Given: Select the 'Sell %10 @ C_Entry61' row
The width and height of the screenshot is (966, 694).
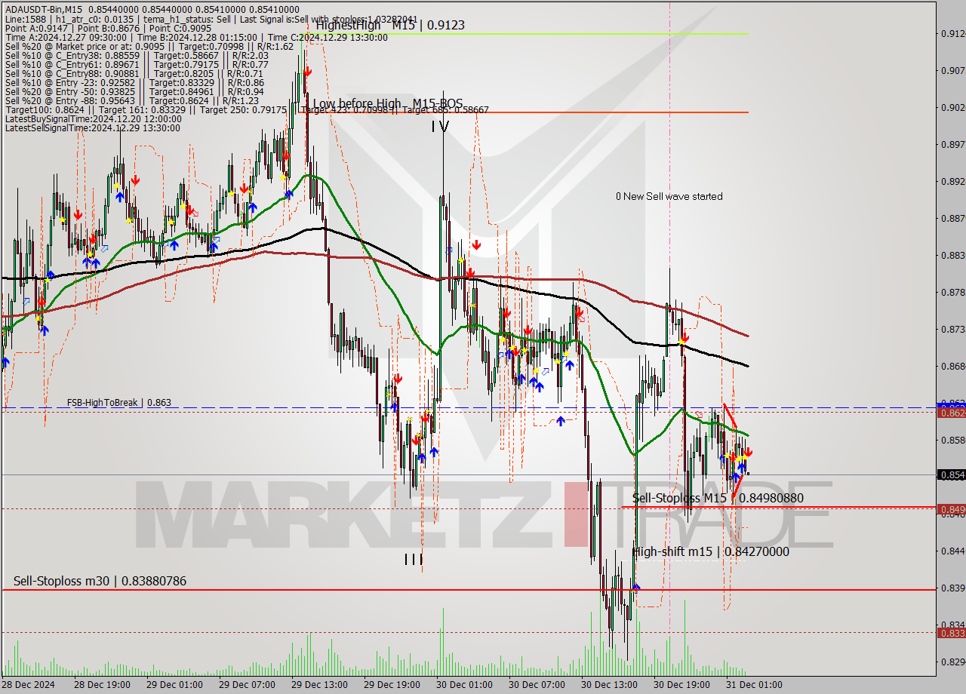Looking at the screenshot, I should [x=137, y=64].
